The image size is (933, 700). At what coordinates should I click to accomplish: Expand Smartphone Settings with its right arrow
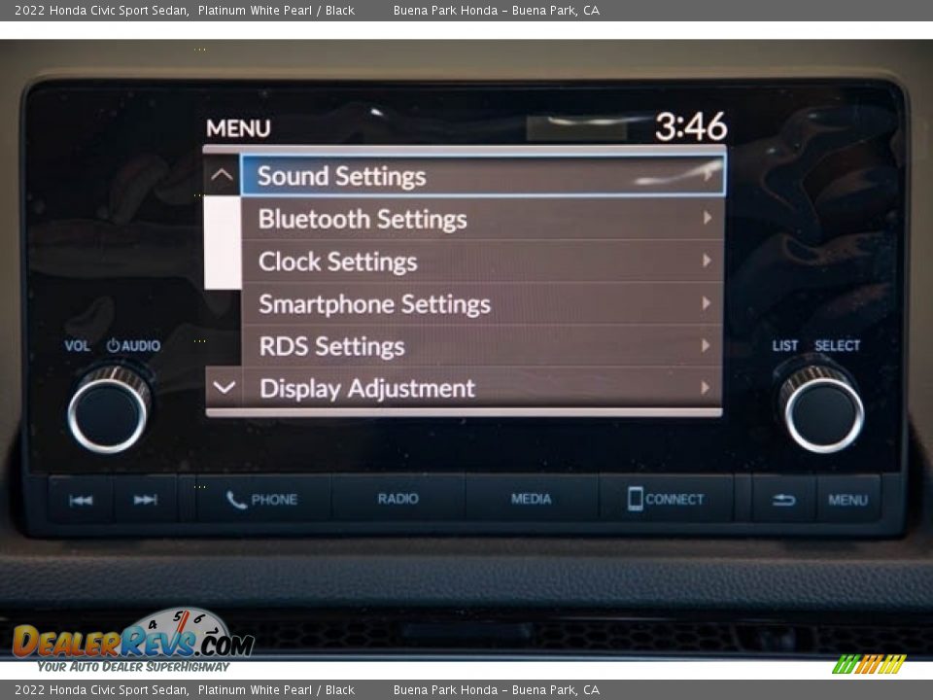pos(707,303)
